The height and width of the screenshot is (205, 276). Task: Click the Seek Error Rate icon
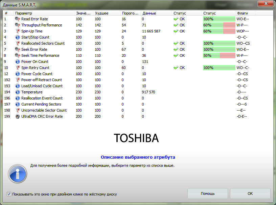click(x=18, y=49)
